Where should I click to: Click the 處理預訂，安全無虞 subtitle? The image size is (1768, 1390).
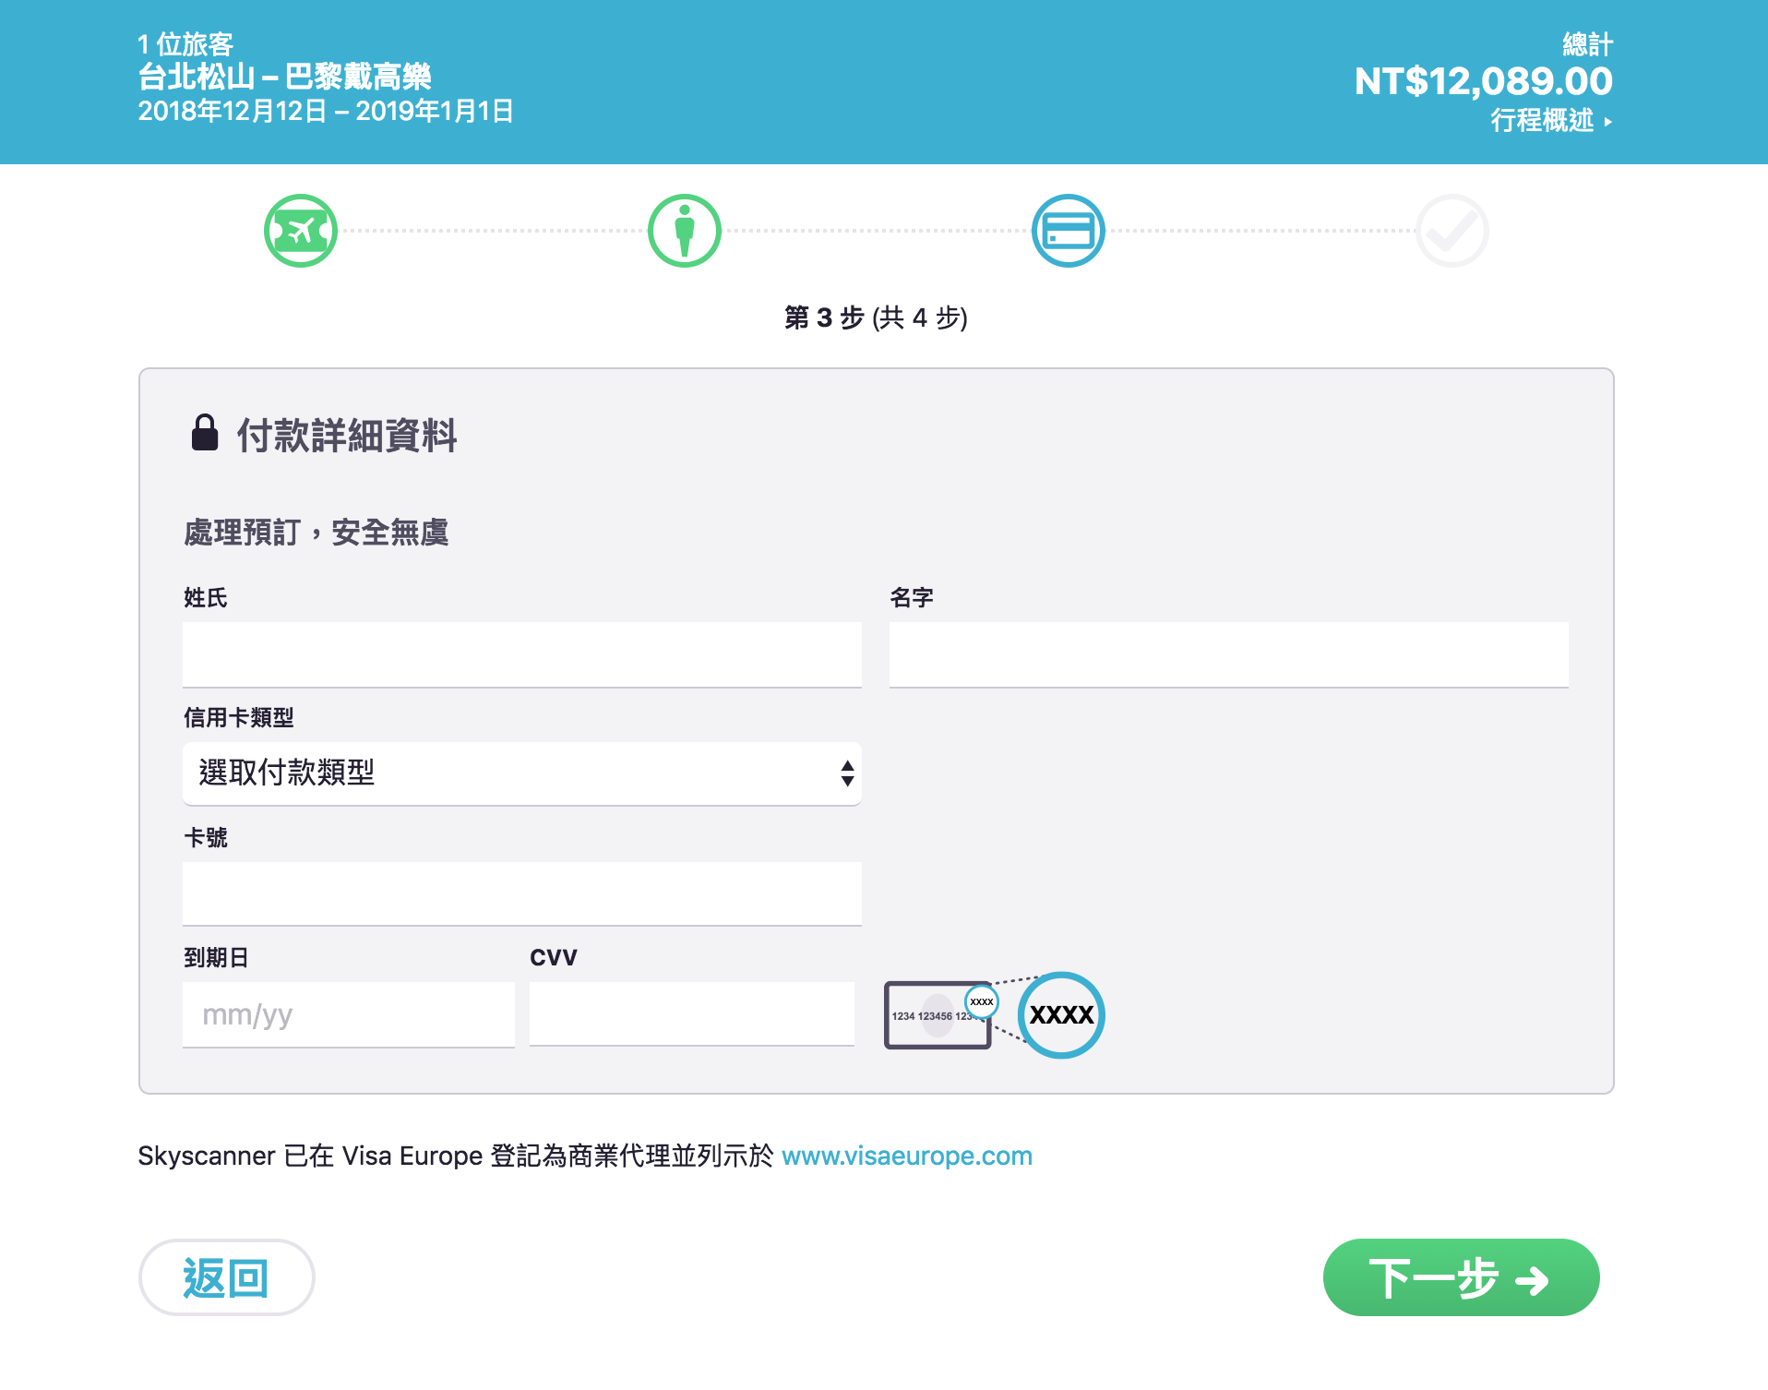(x=317, y=533)
